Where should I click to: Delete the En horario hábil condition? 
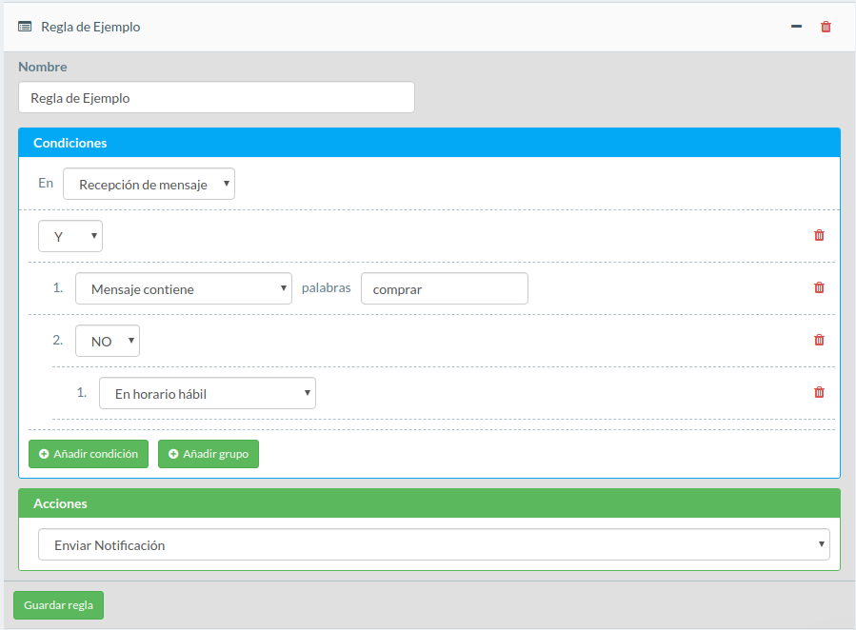tap(819, 392)
